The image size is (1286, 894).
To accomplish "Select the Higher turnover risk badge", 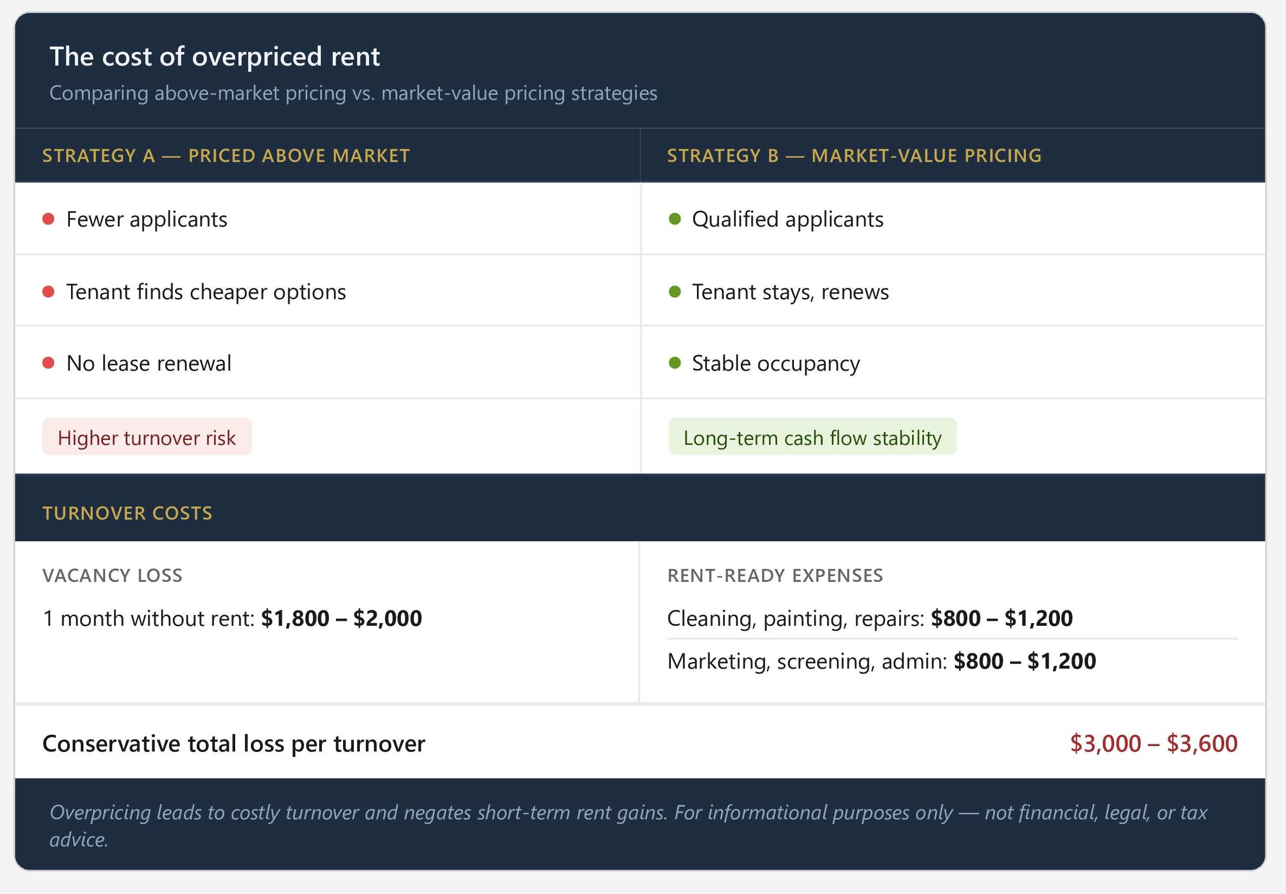I will (147, 437).
